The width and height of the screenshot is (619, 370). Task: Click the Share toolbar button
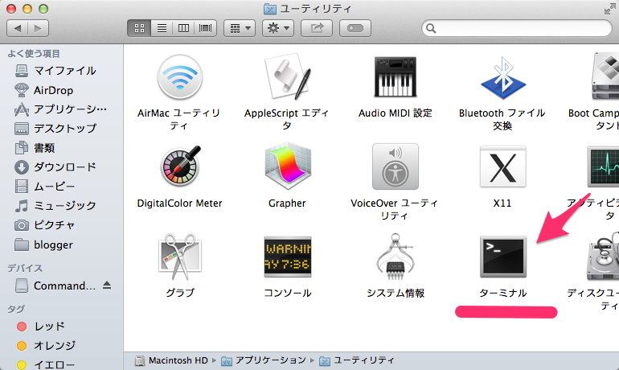point(317,28)
